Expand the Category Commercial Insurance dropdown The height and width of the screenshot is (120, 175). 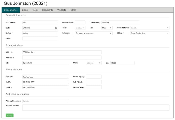94,33
